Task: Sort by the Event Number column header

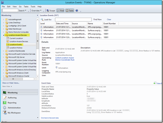Action: click(x=111, y=23)
